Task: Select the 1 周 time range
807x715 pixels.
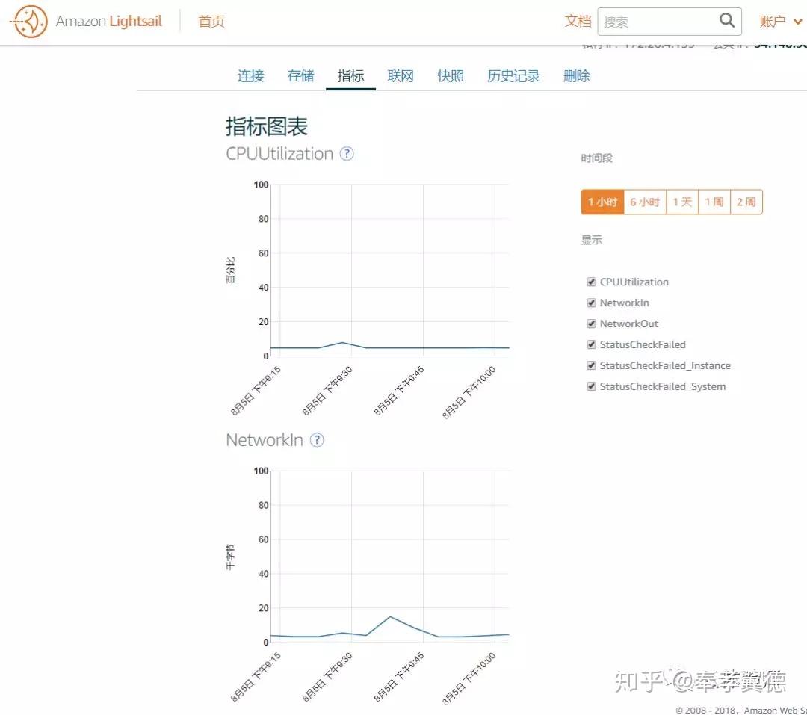Action: click(x=714, y=202)
